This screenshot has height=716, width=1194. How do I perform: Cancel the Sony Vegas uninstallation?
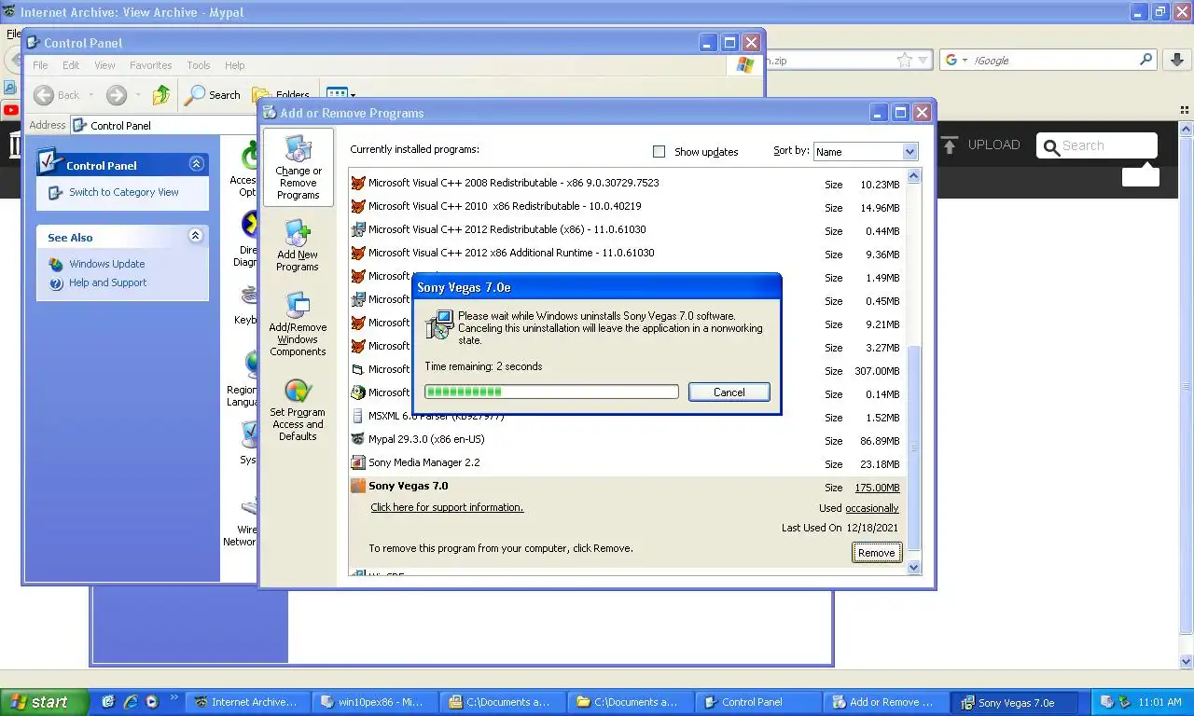[729, 392]
